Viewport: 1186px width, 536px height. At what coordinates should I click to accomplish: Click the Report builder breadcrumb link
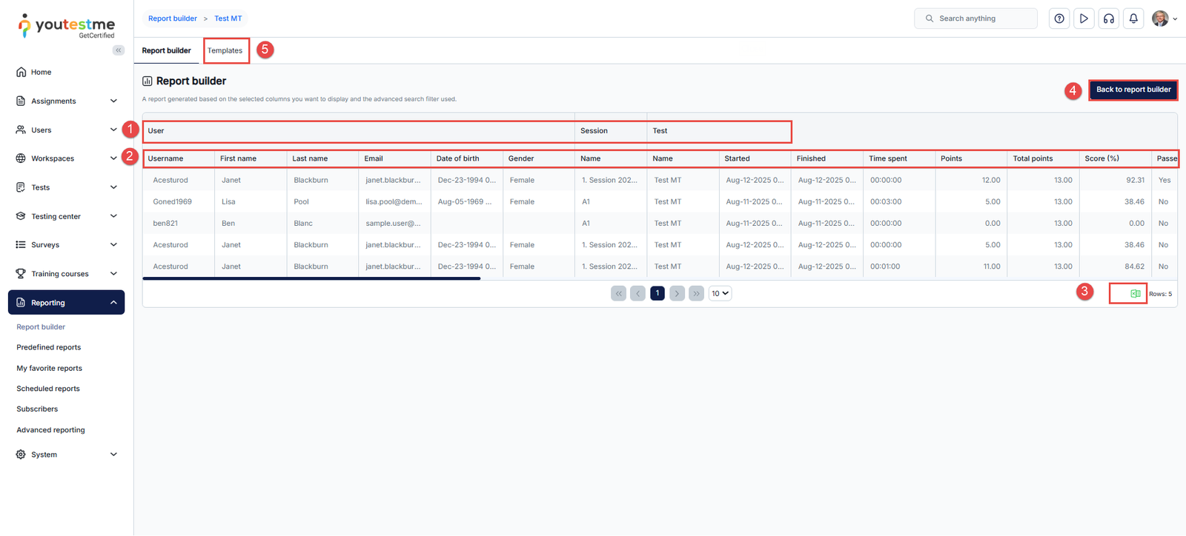[173, 19]
